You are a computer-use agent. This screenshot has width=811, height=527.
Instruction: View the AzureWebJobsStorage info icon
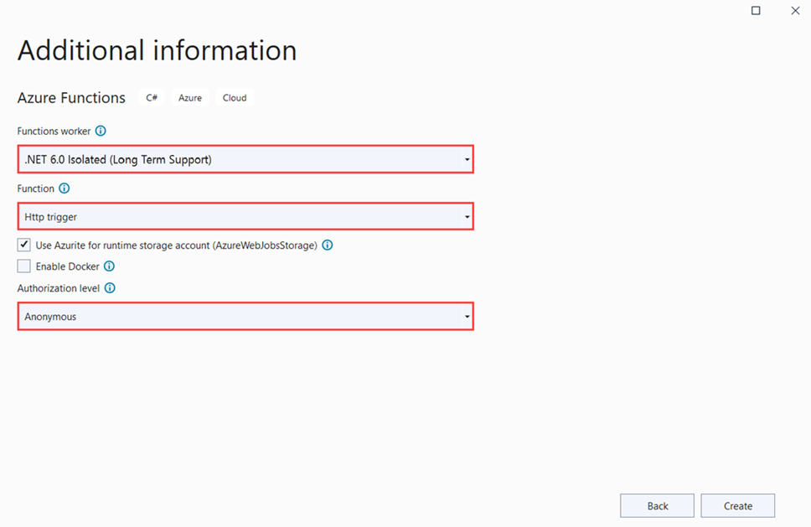click(x=327, y=245)
